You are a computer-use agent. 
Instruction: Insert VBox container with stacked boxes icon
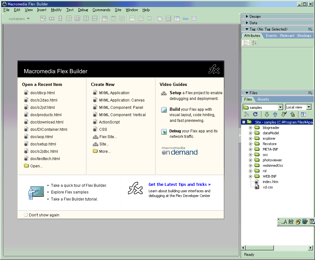[x=60, y=18]
